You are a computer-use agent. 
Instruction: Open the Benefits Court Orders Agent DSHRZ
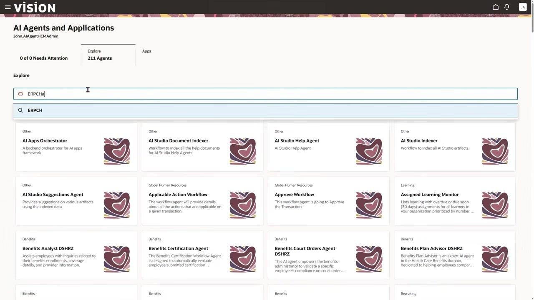[x=305, y=251]
